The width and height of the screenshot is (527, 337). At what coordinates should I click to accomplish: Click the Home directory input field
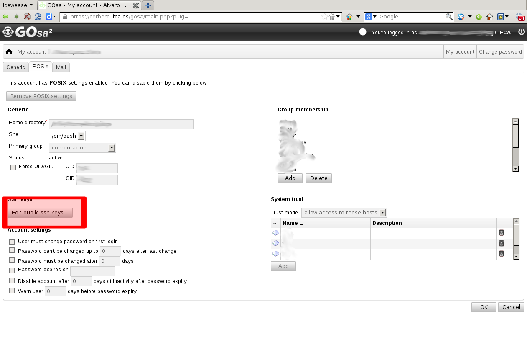(121, 124)
